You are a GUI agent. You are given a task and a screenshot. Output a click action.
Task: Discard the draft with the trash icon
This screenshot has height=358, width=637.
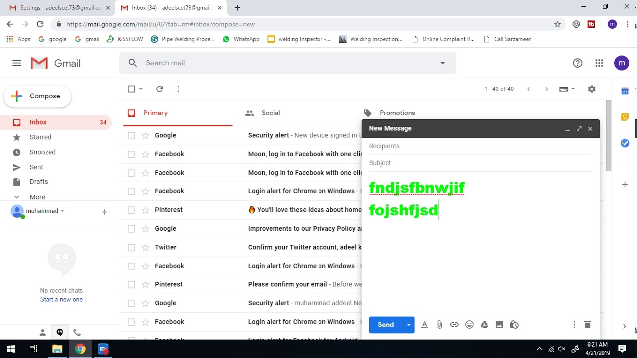[x=587, y=325]
